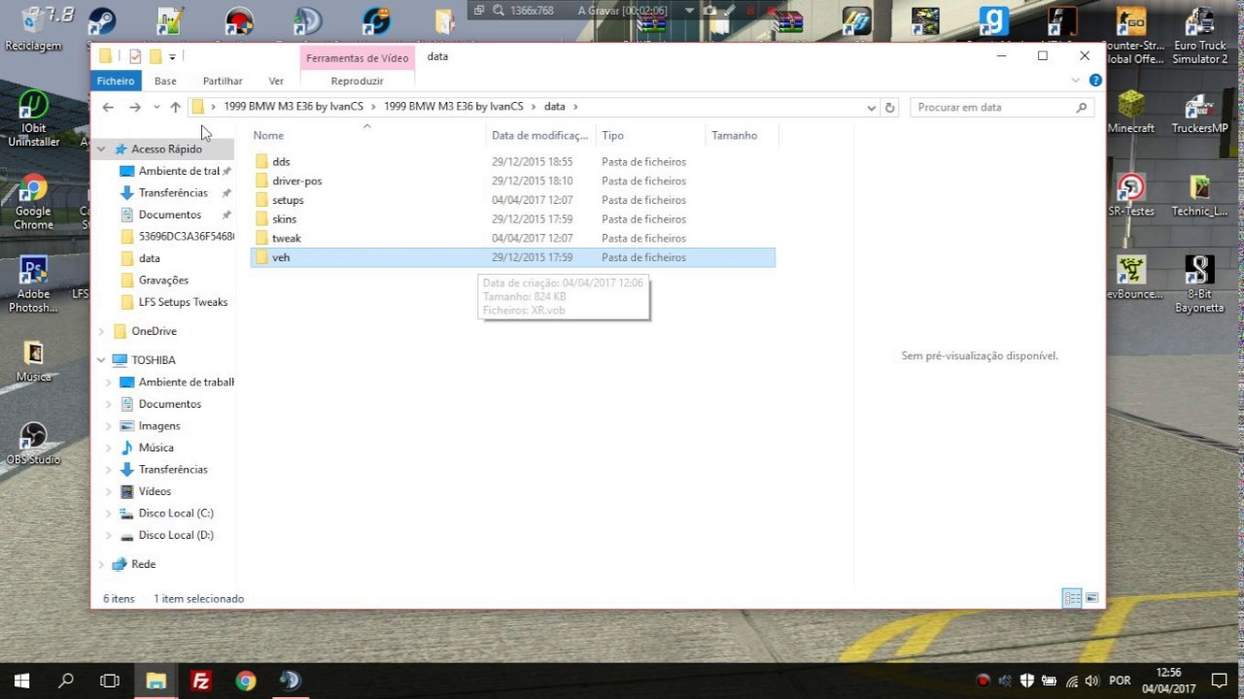Select the driver-pos folder

(513, 181)
